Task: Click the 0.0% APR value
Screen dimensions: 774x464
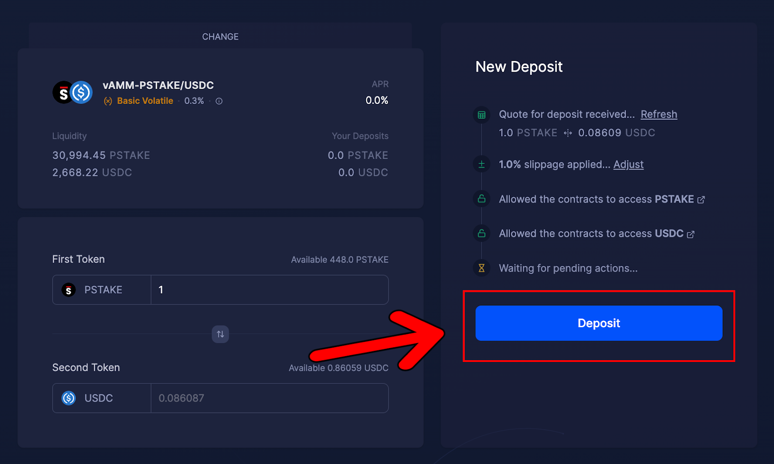Action: 377,101
